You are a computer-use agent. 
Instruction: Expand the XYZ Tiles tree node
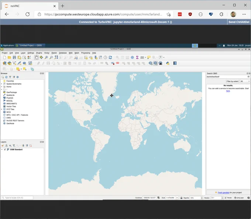1,109
